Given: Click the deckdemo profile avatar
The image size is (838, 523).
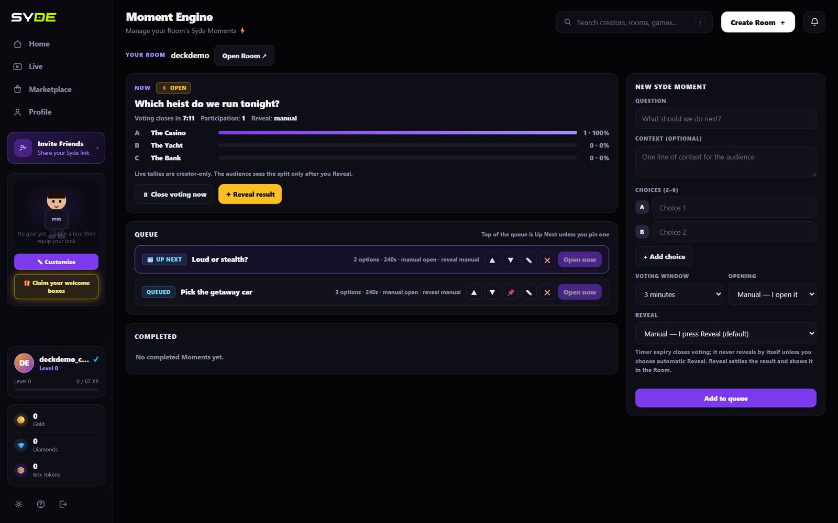Looking at the screenshot, I should click(24, 363).
